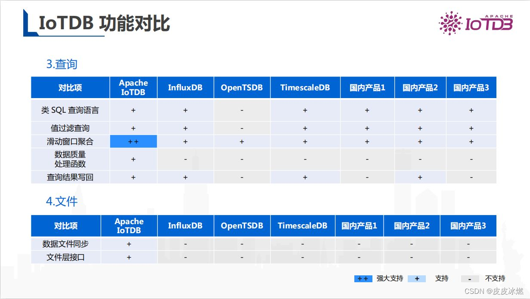530x299 pixels.
Task: Select the '查询结果写回' row label
Action: [x=70, y=177]
